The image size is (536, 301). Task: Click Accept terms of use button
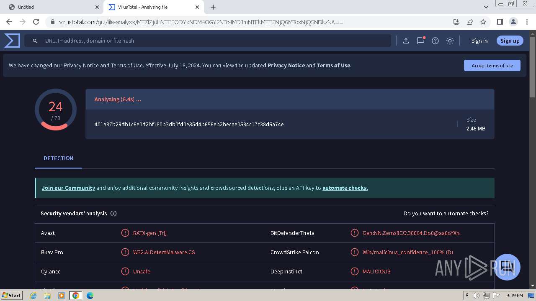tap(492, 66)
